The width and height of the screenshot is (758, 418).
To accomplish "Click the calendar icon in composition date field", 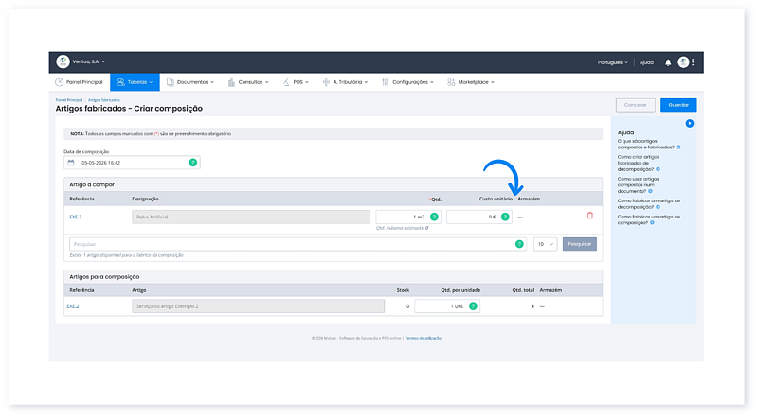I will (x=71, y=163).
